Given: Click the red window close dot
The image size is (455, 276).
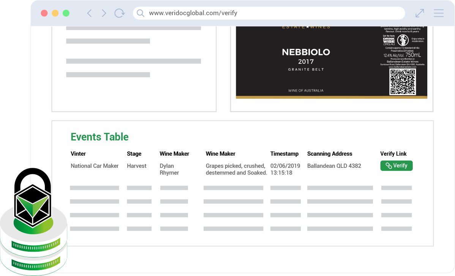Looking at the screenshot, I should coord(44,13).
